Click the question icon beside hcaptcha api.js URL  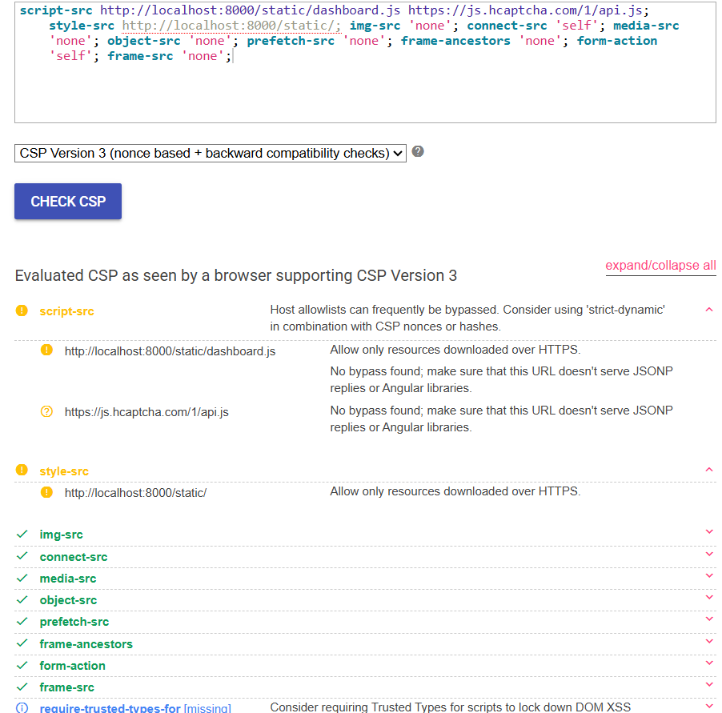pyautogui.click(x=46, y=411)
